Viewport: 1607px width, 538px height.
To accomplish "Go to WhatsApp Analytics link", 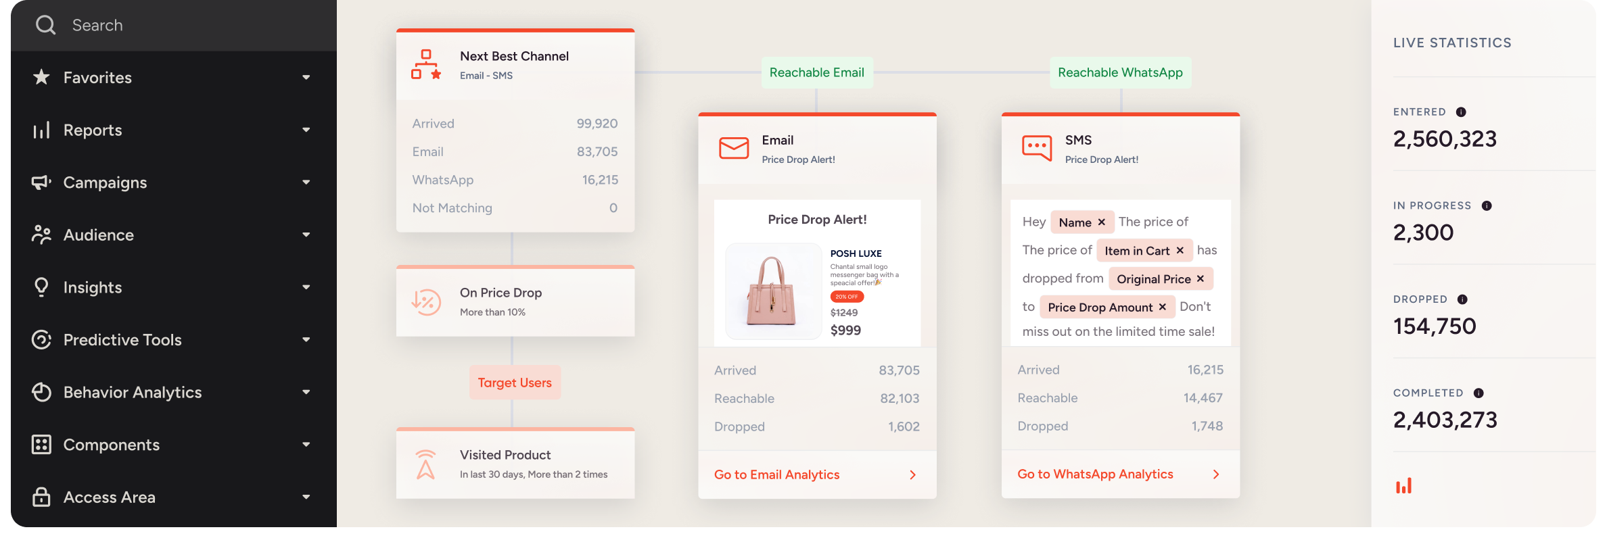I will click(1095, 474).
